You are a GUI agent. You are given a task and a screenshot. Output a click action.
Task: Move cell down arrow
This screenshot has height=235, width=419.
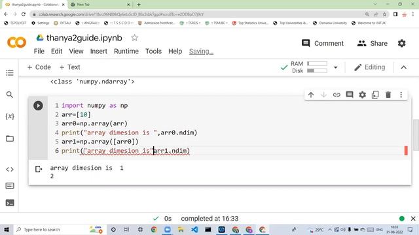323,95
